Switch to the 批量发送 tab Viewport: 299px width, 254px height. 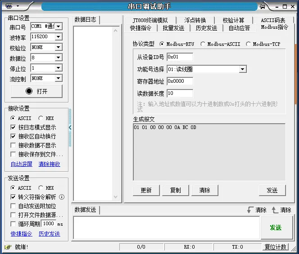[x=173, y=28]
